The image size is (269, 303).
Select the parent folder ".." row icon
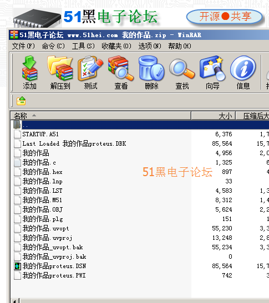point(17,125)
